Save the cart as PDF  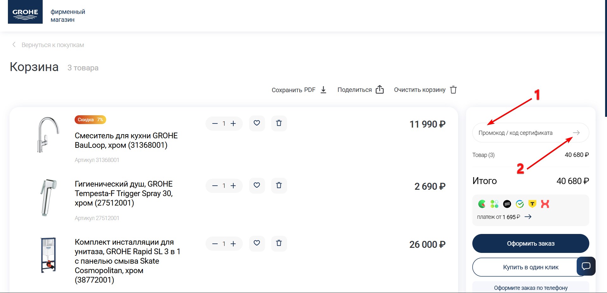(299, 90)
